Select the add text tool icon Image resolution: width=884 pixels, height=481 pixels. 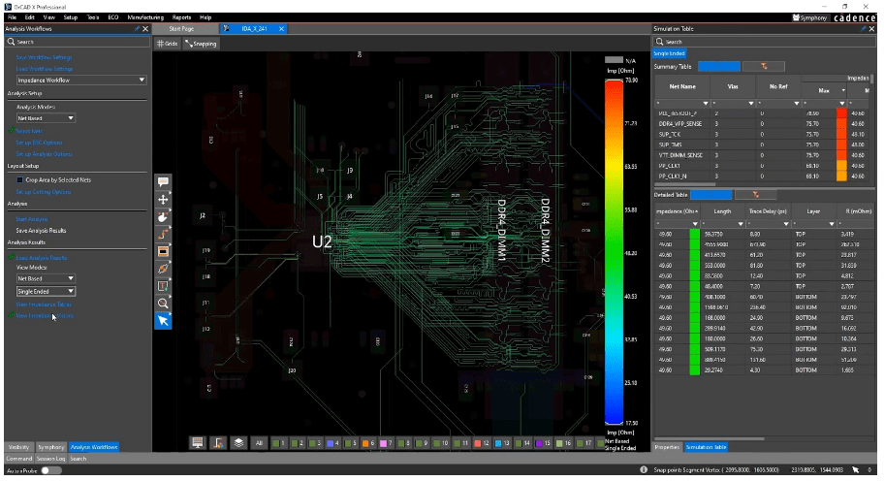click(163, 286)
